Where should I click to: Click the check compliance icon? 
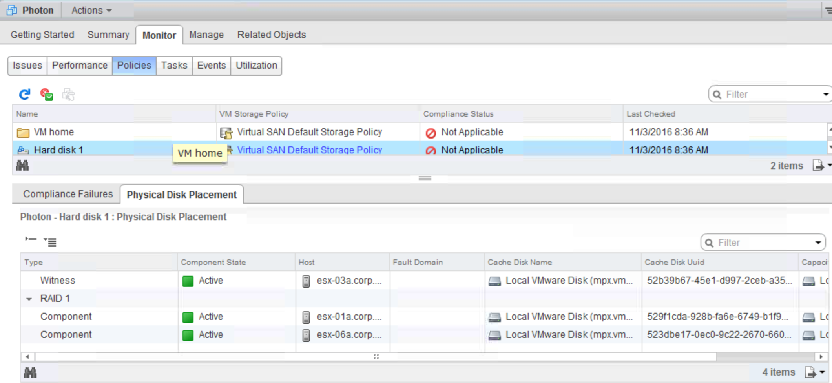(47, 94)
